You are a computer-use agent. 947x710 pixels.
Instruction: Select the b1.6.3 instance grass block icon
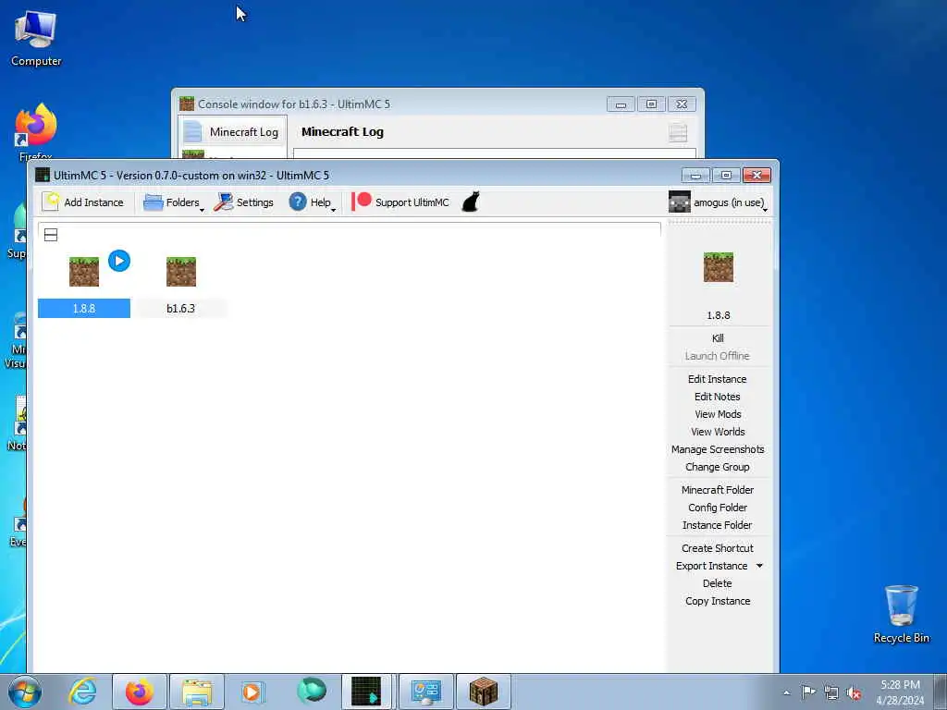(181, 272)
